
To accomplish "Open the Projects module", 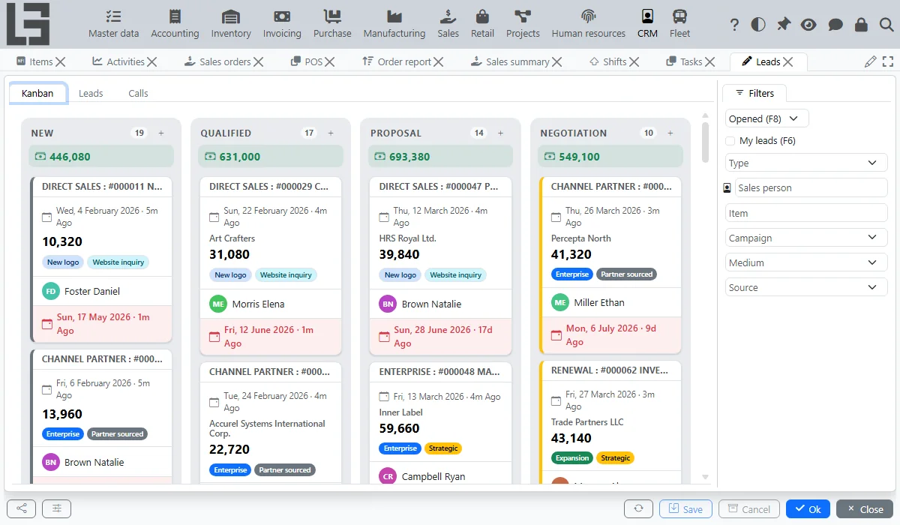I will 523,24.
